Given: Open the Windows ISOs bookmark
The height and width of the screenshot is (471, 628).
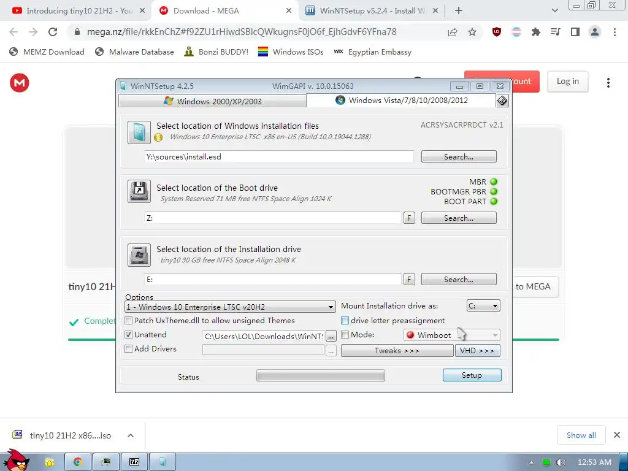Looking at the screenshot, I should pos(290,52).
